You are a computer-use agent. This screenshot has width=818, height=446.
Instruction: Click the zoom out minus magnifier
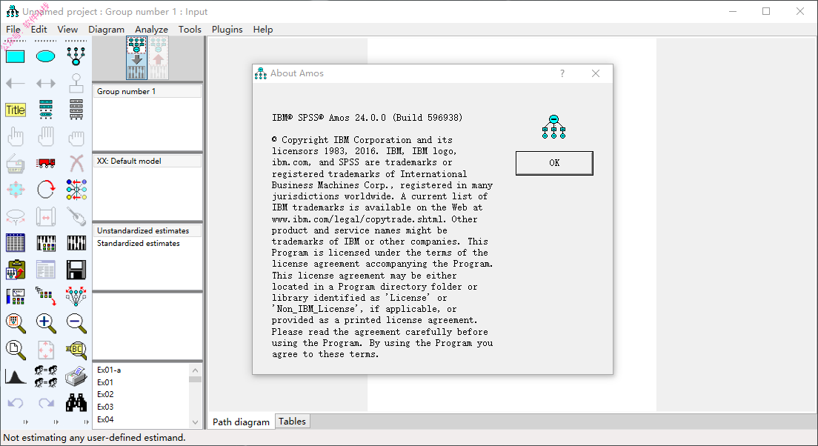click(x=76, y=324)
